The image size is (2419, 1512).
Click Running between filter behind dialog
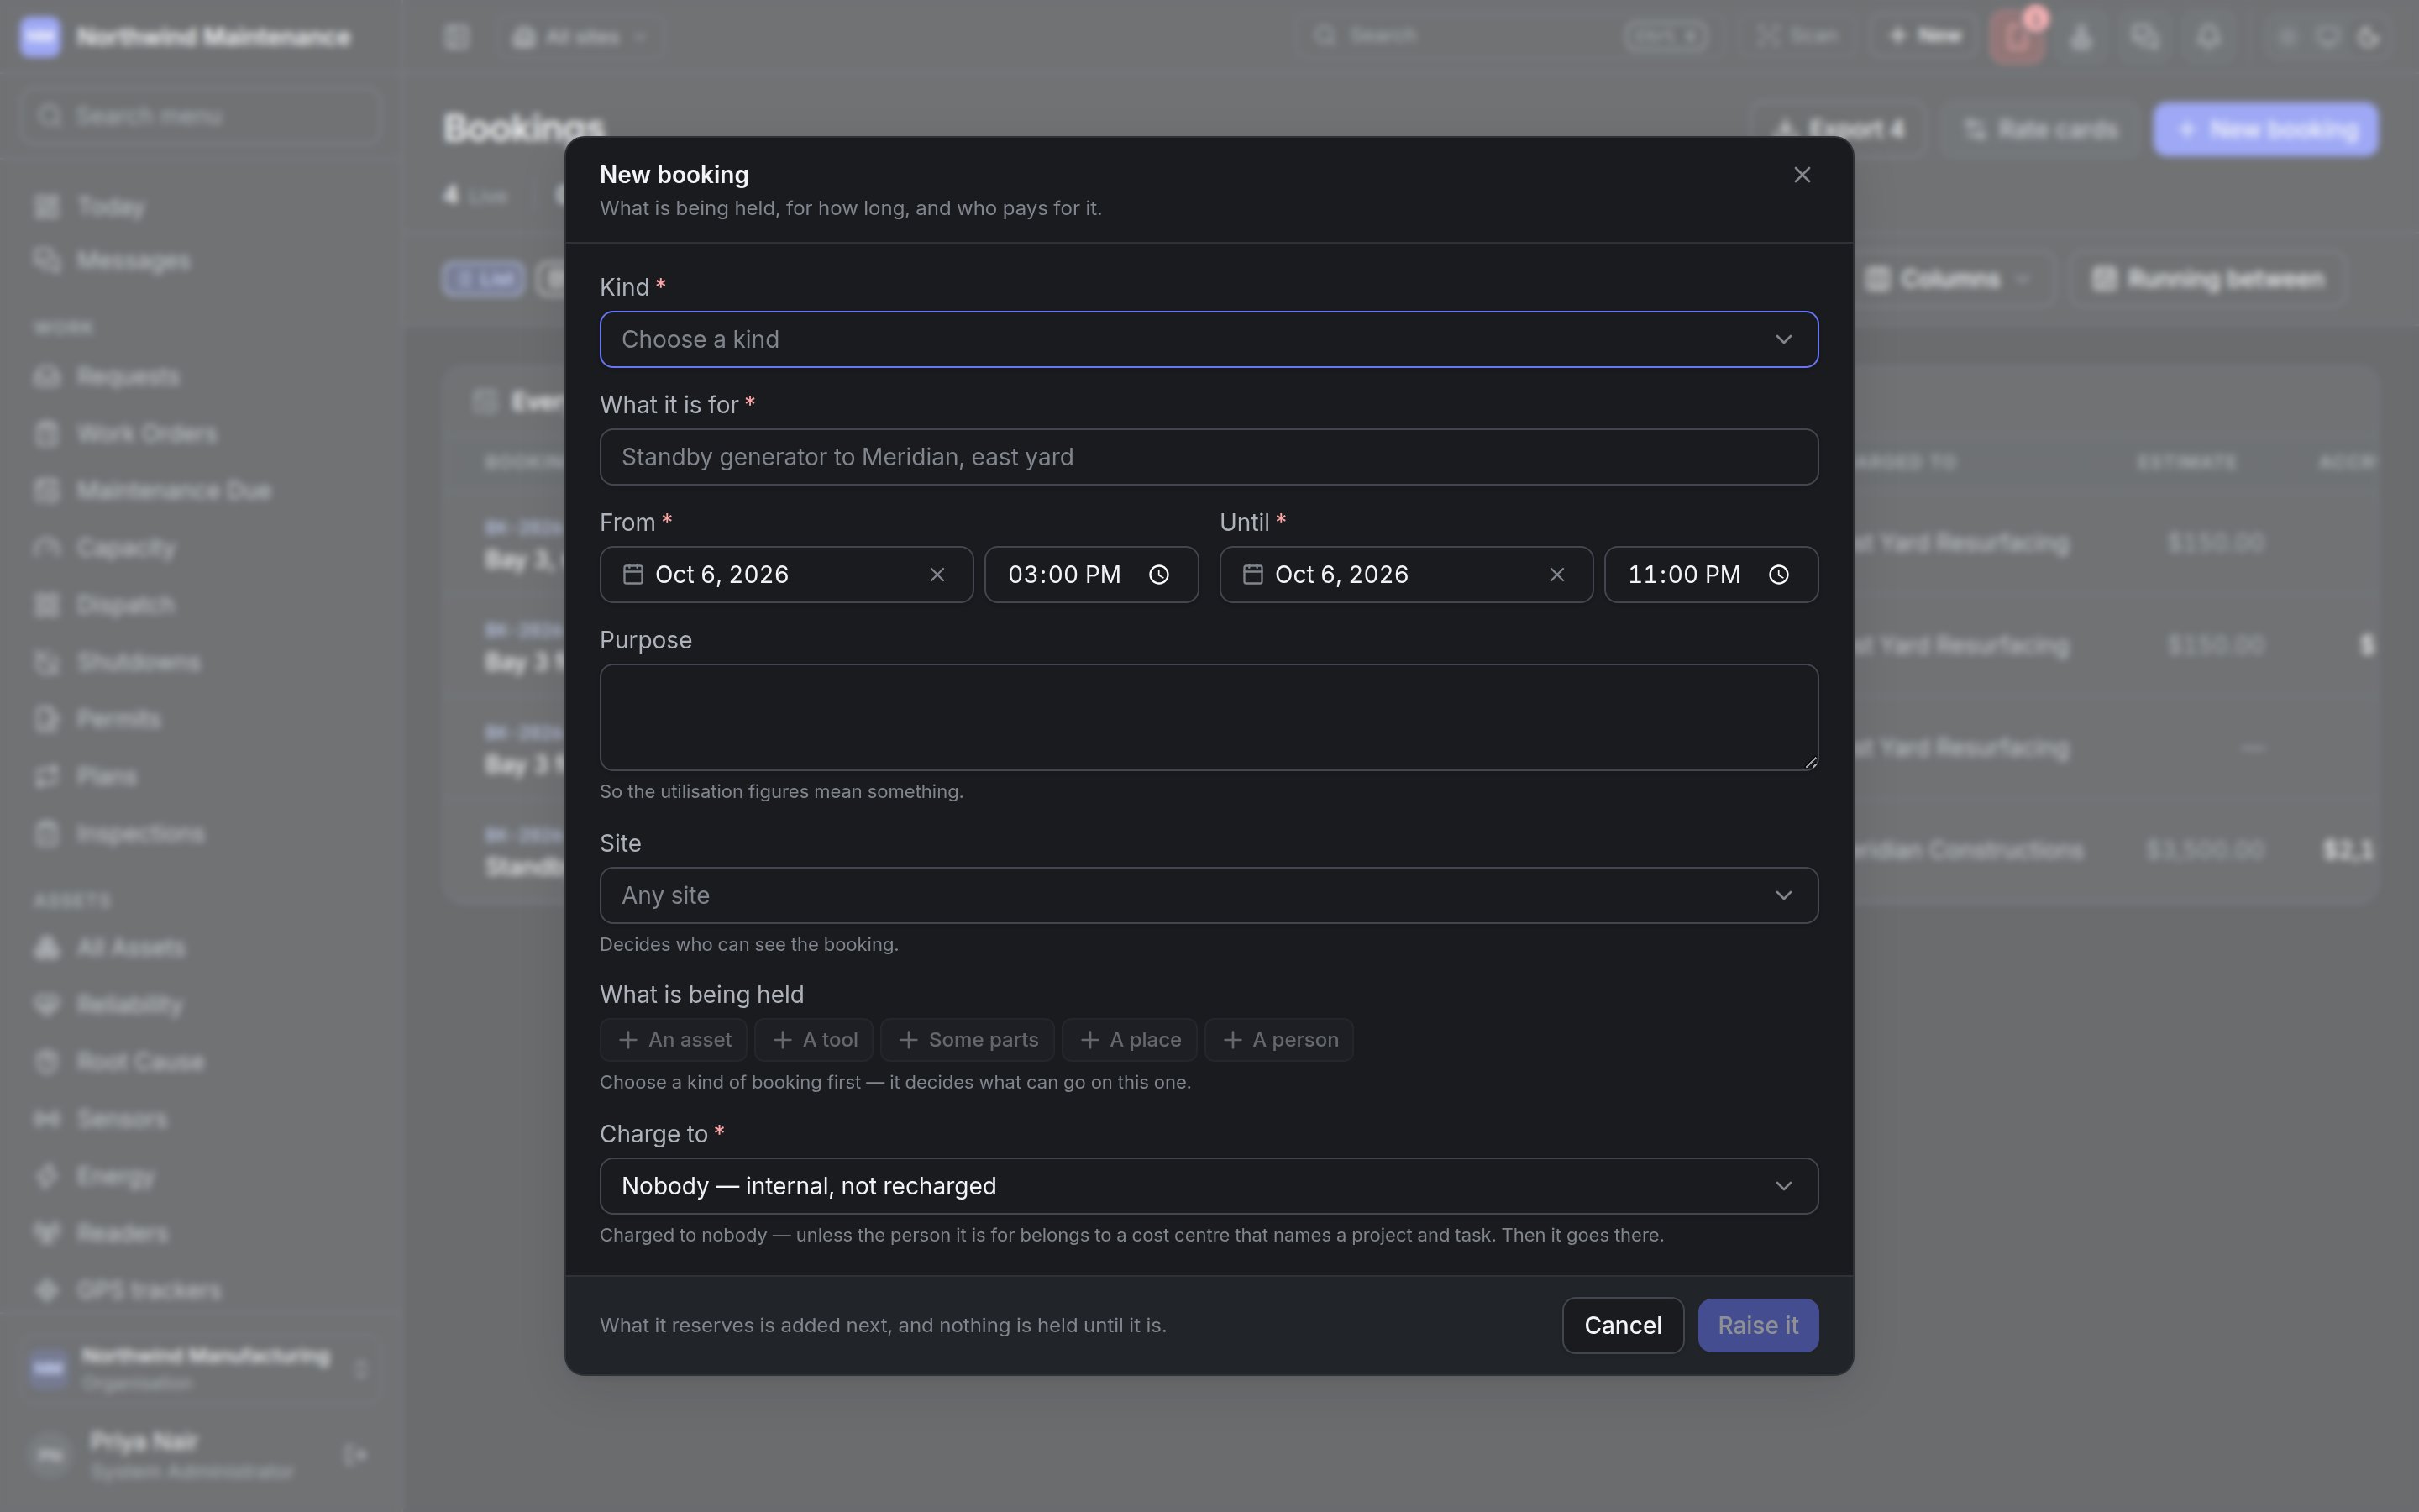(x=2209, y=279)
